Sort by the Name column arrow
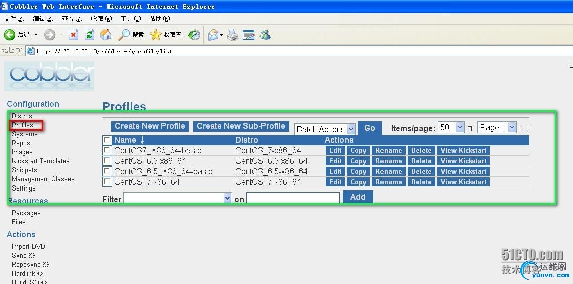The height and width of the screenshot is (284, 573). coord(142,140)
